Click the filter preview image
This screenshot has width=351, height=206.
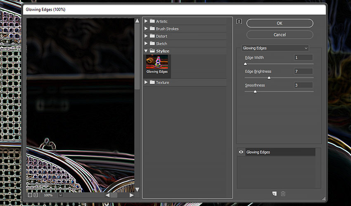(81, 105)
